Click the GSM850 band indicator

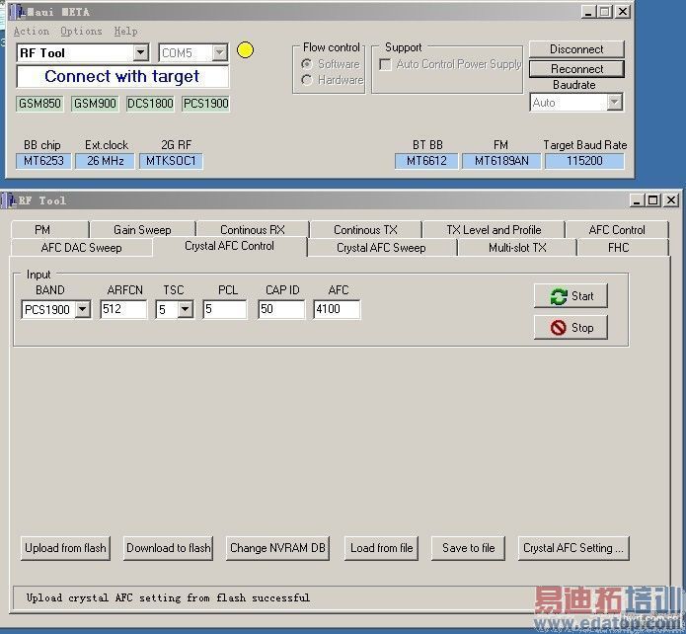coord(39,104)
